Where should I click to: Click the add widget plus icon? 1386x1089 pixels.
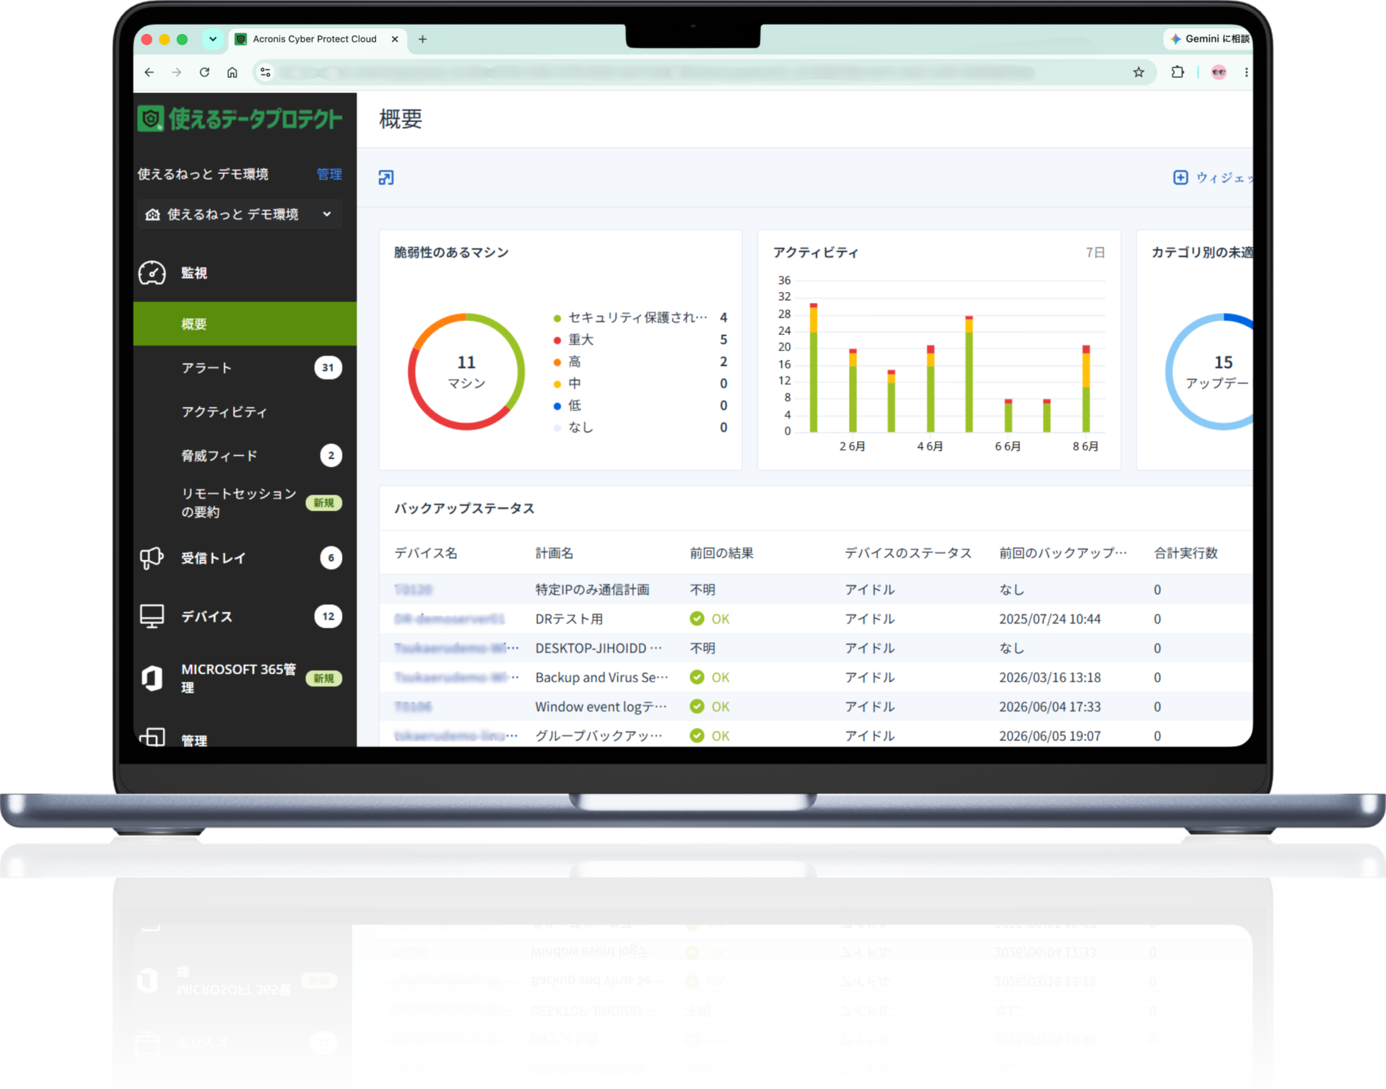(x=1180, y=178)
